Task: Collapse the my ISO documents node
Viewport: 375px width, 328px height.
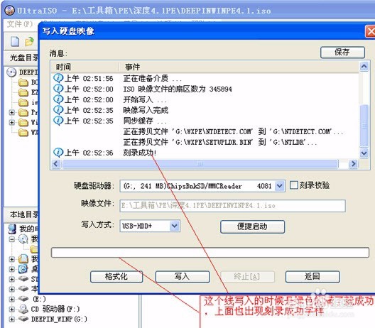Action: tap(11, 239)
